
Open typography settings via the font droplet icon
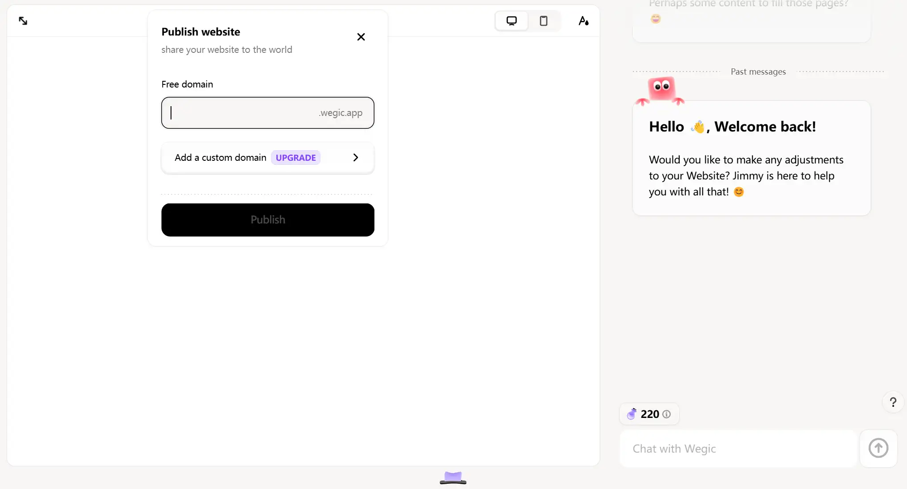pos(583,20)
